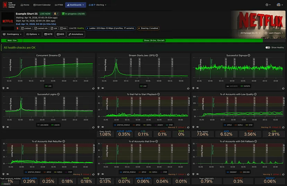Expand the Last 2 hours time range
Viewport: 287px width, 186px height.
point(275,33)
